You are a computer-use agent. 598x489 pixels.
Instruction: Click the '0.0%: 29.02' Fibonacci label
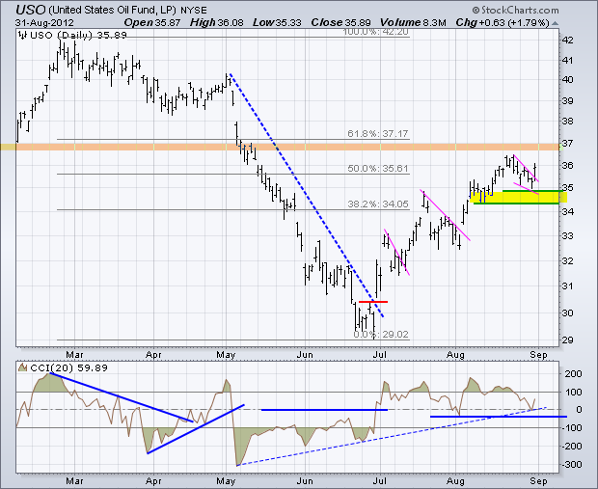(381, 334)
